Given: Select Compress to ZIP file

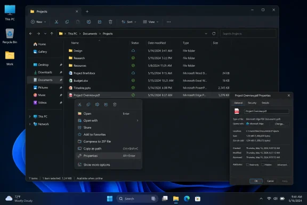Looking at the screenshot, I should pos(108,141).
